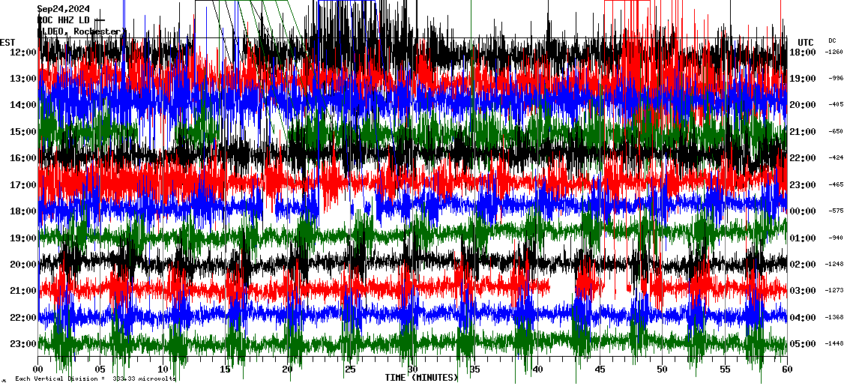
Task: Click the 19:00 EST row label
Action: click(23, 238)
